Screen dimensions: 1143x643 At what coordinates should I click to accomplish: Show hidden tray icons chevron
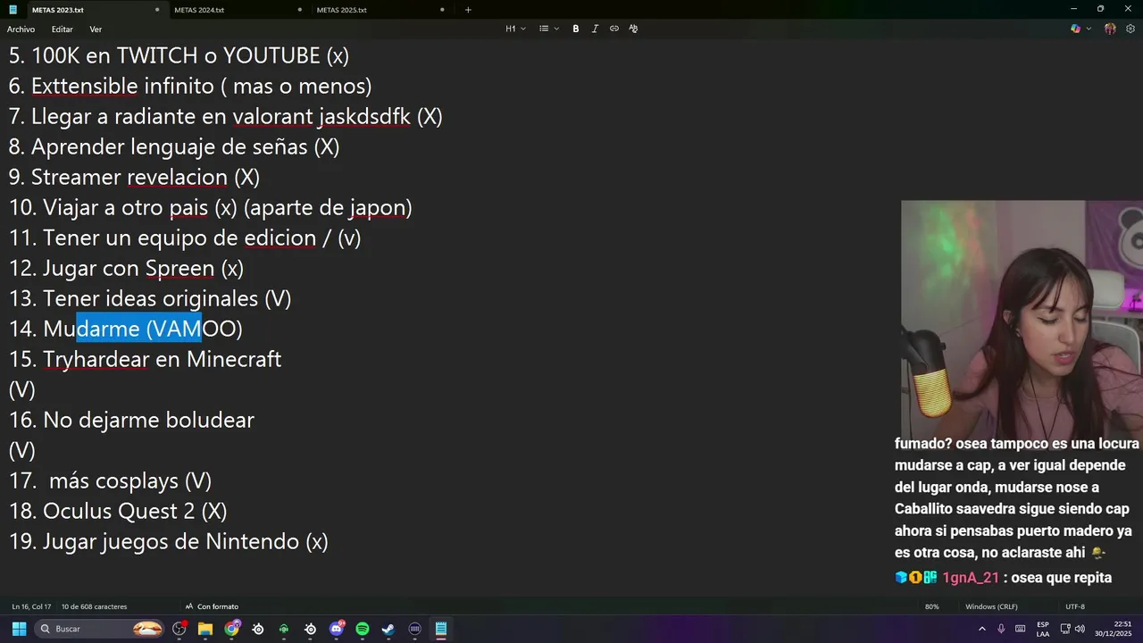pyautogui.click(x=982, y=629)
